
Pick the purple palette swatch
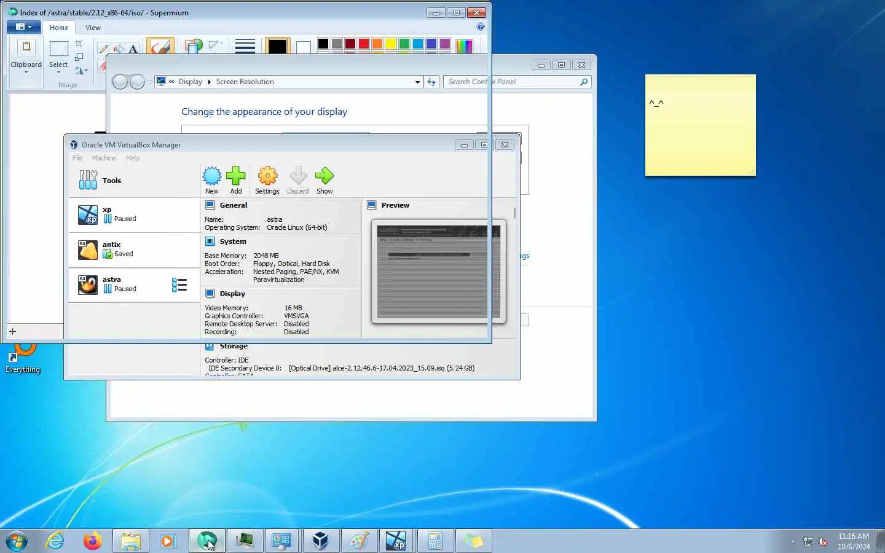(x=445, y=44)
